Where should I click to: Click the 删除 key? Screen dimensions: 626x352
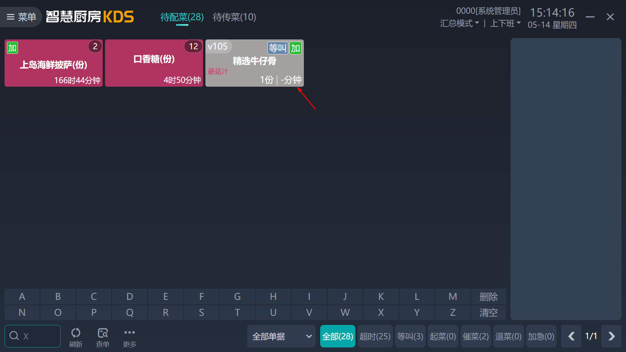click(488, 297)
